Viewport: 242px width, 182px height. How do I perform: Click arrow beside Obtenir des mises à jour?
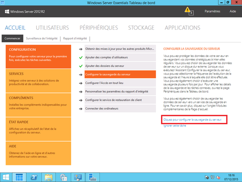pos(81,49)
